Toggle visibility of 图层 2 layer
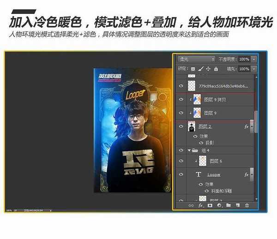 coord(181,126)
